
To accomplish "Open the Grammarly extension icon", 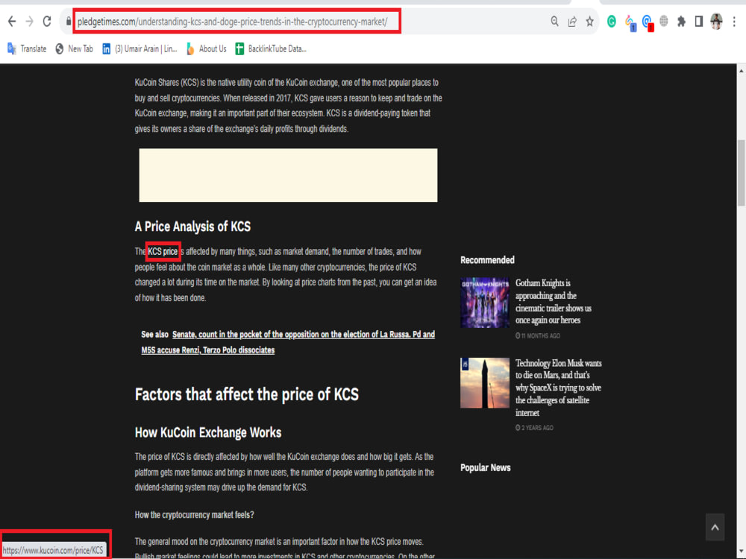I will pos(612,22).
